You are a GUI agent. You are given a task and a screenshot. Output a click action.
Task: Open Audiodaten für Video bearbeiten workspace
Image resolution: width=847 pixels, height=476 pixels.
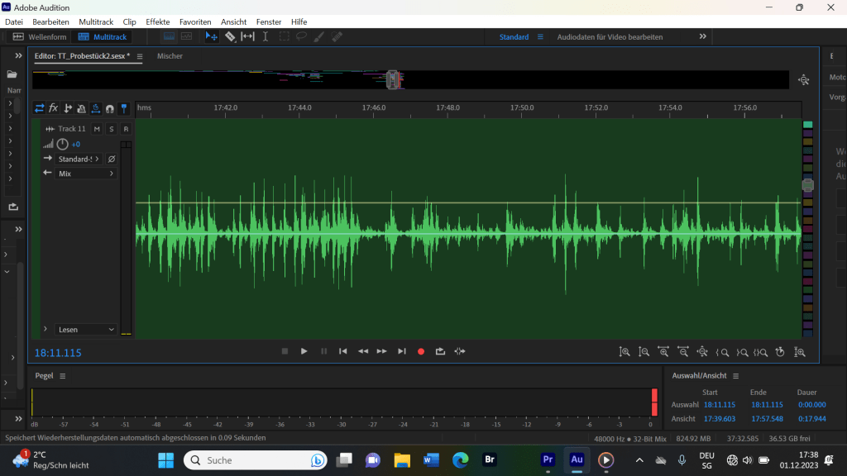click(x=610, y=36)
